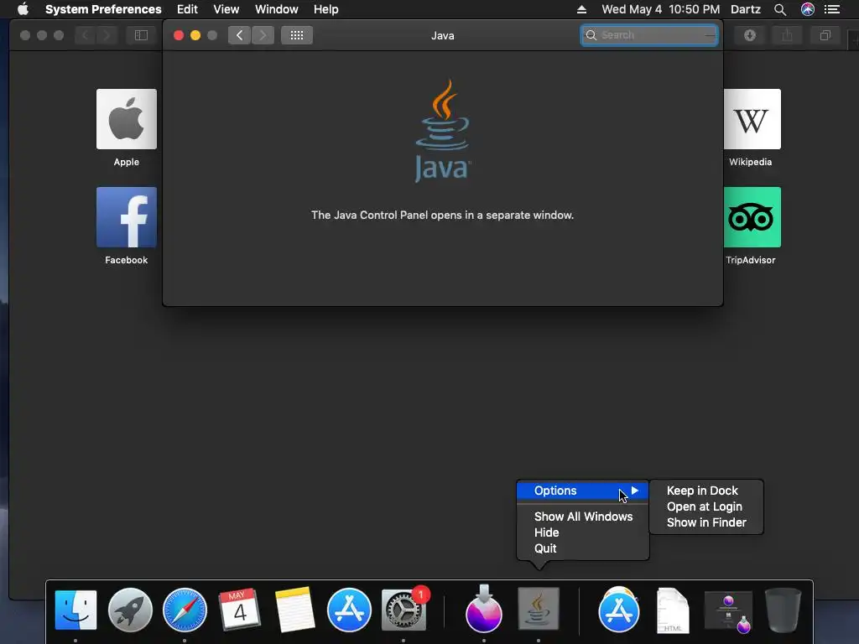Open Notes app in the Dock

tap(294, 610)
